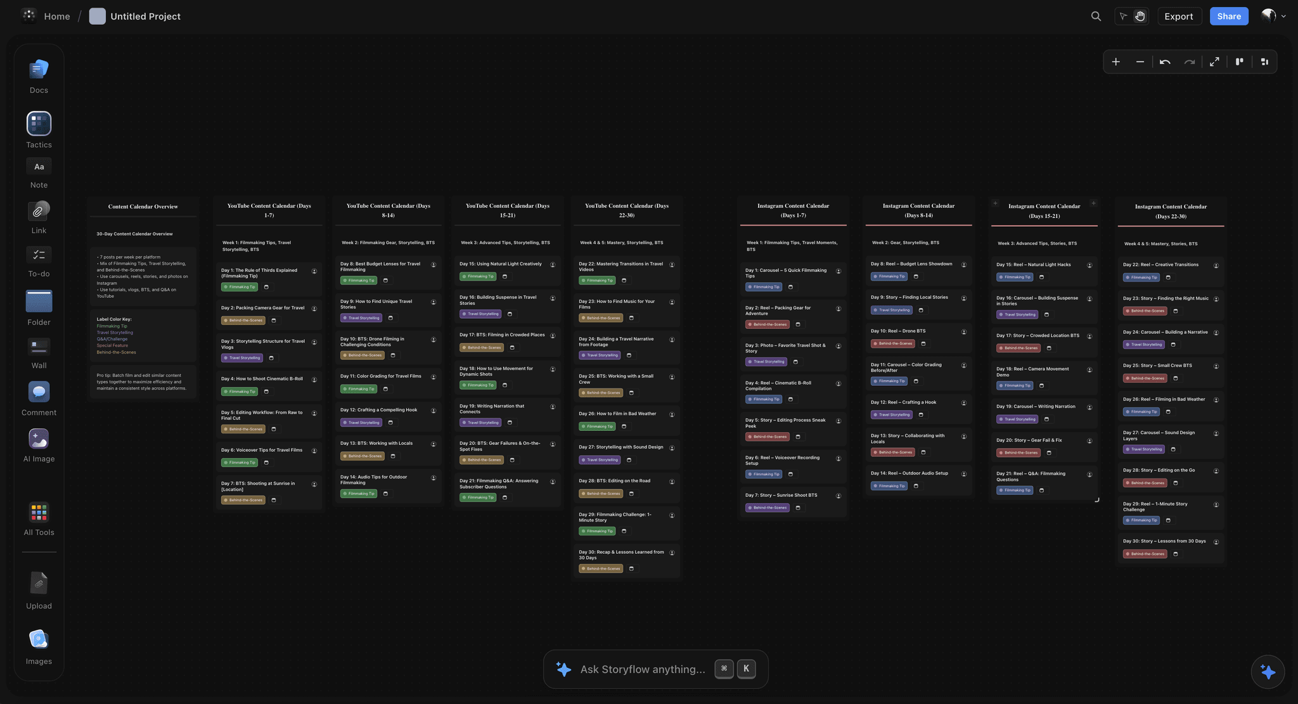Select card 'Day 30: Recap & Lessons Learned'
The width and height of the screenshot is (1298, 704).
pos(626,560)
